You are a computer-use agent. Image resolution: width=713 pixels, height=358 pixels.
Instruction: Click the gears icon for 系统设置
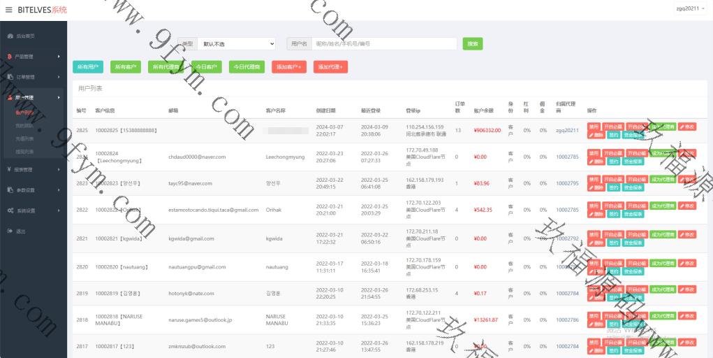tap(10, 210)
